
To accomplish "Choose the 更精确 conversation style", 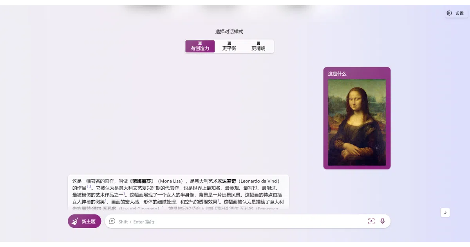I will coord(258,46).
